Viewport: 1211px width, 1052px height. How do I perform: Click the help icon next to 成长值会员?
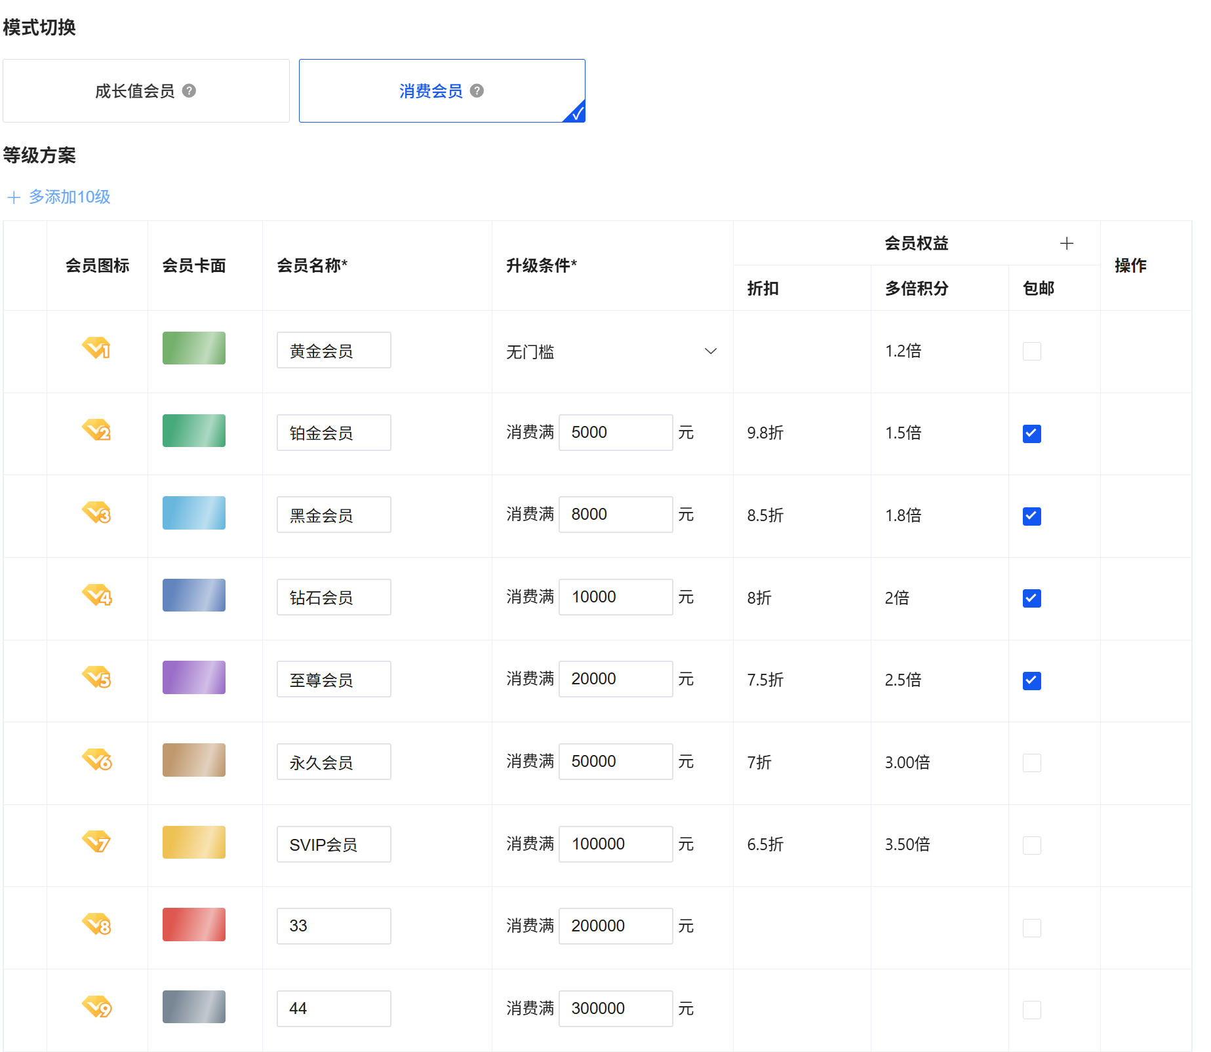click(189, 91)
